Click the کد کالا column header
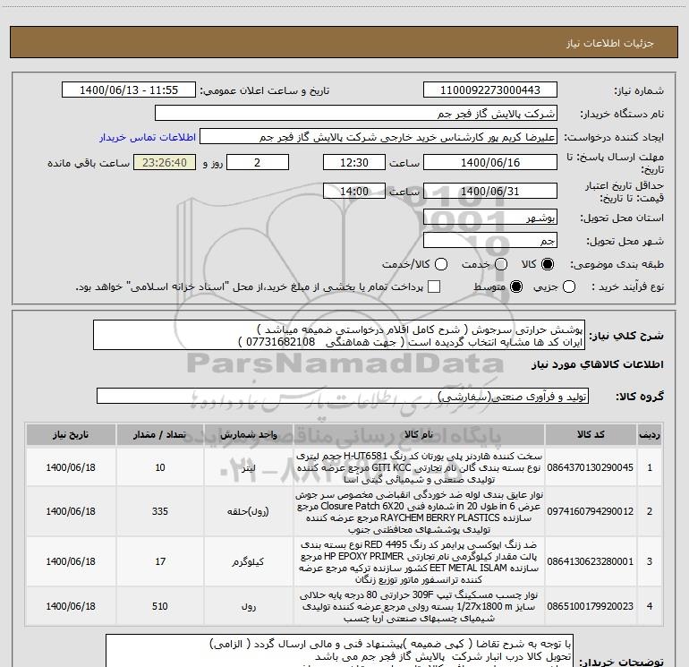The height and width of the screenshot is (667, 689). pos(591,435)
